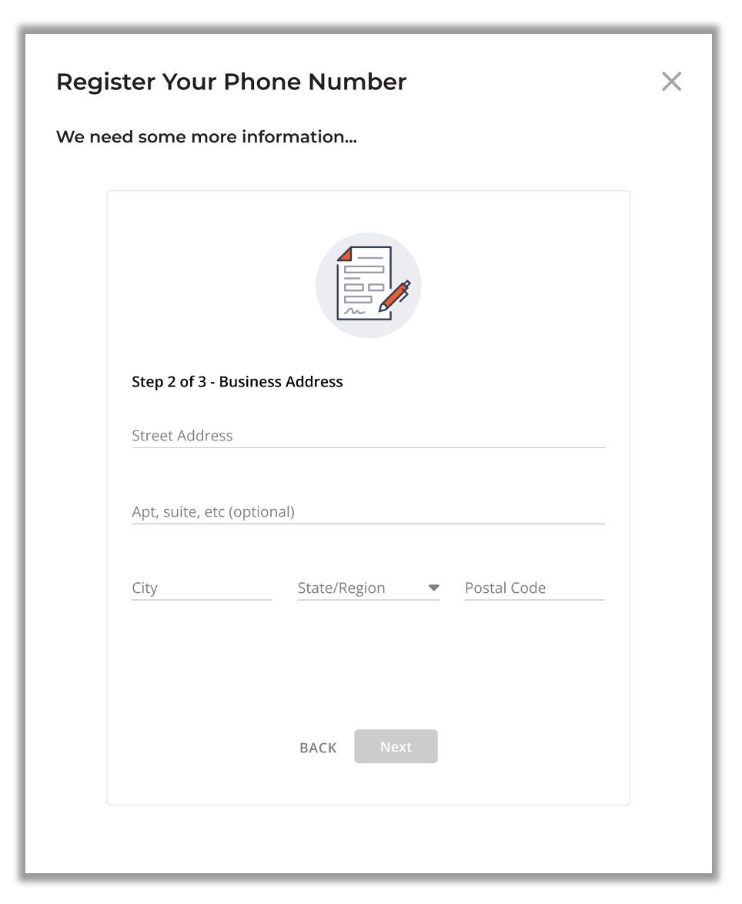Click the Step 2 of 3 - Business Address heading
This screenshot has width=742, height=904.
click(237, 382)
